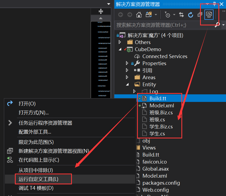Expand the Others folder node
226x196 pixels.
(120, 42)
